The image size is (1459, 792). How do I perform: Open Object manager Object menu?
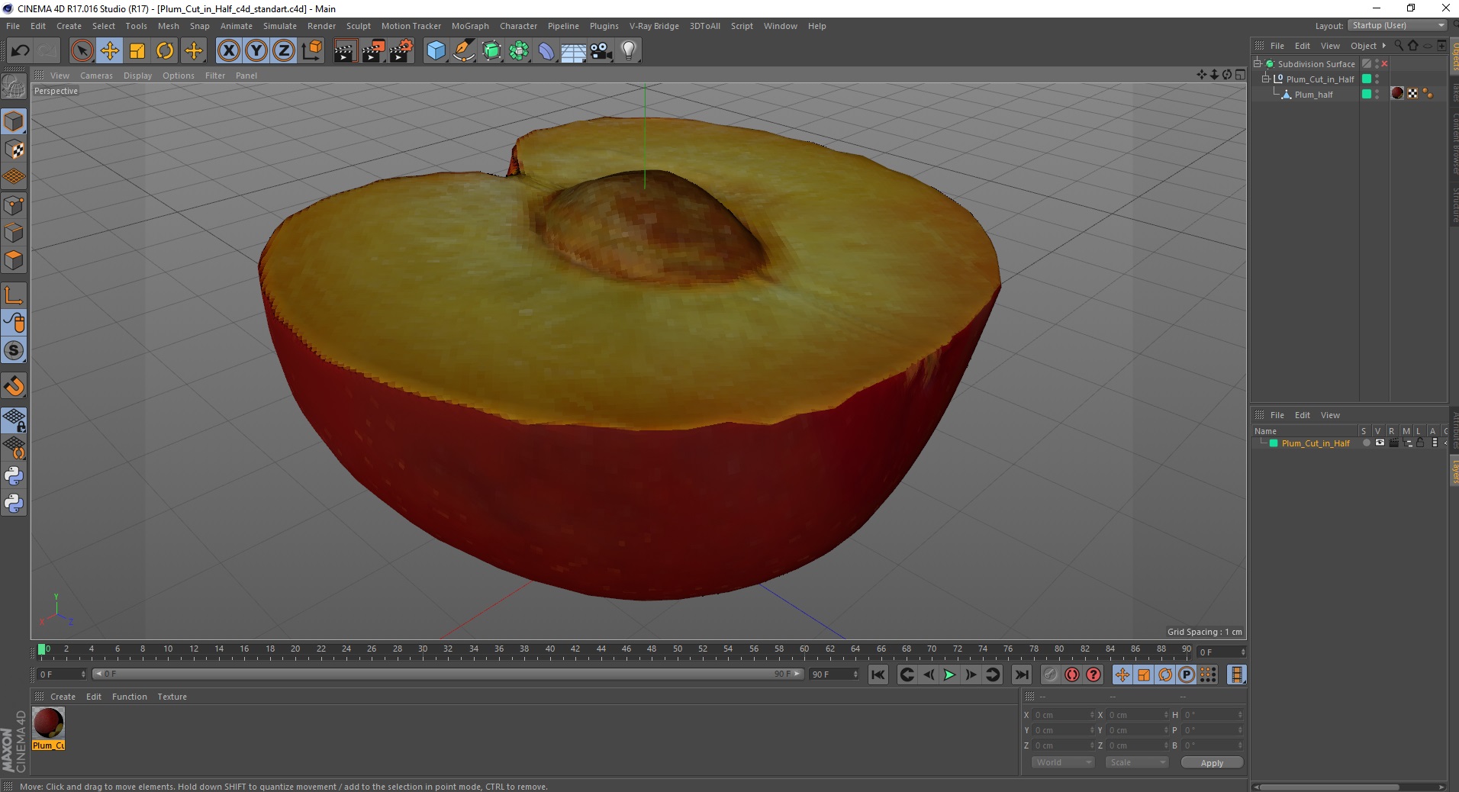(1363, 46)
